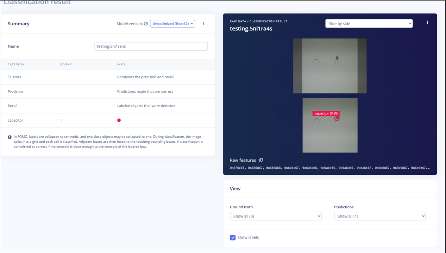Open the Unoptimized (float32) model version dropdown
The image size is (446, 253).
coord(172,24)
